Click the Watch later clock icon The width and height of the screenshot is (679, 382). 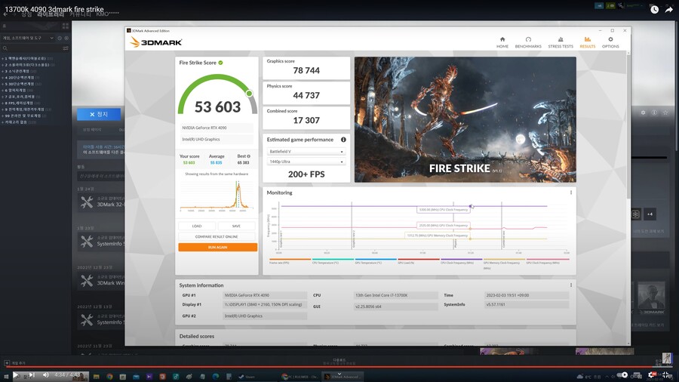click(x=654, y=10)
